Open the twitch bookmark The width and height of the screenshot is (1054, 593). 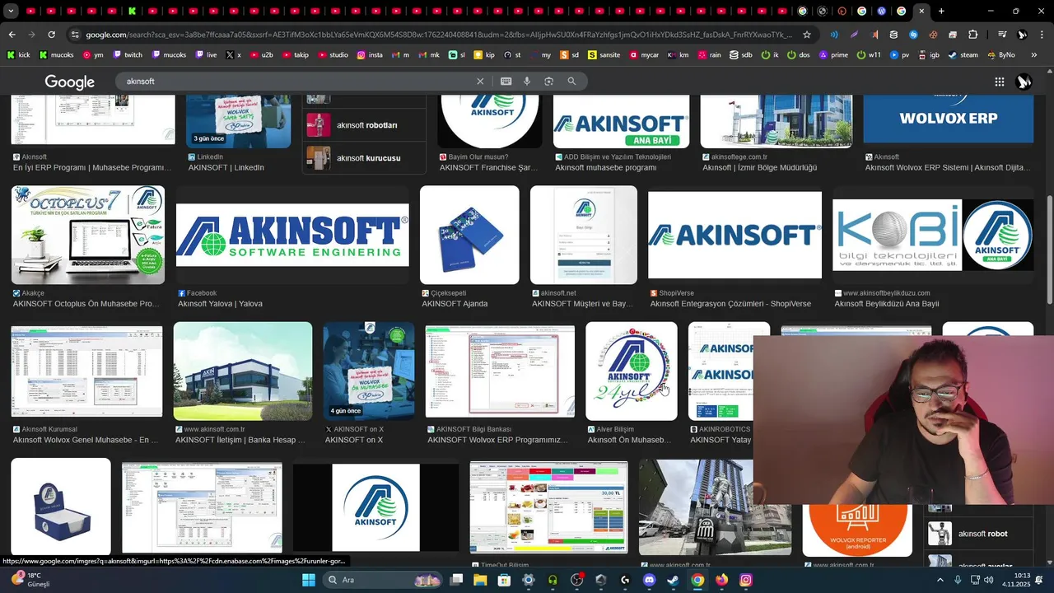[x=128, y=55]
